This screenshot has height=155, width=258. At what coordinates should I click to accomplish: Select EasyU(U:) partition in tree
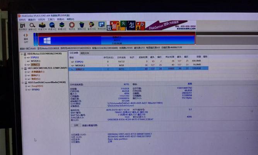point(37,86)
